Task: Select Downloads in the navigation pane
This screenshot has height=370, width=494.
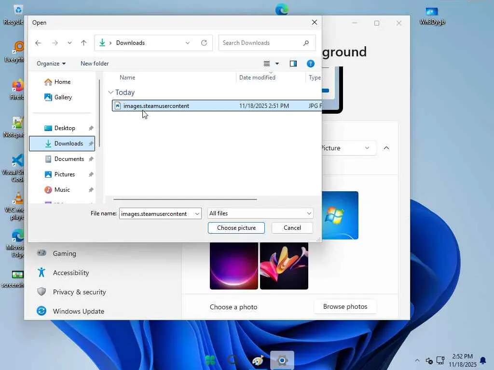Action: click(x=62, y=144)
